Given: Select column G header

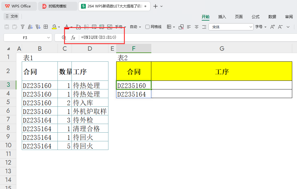Looking at the screenshot, I should pos(222,49).
